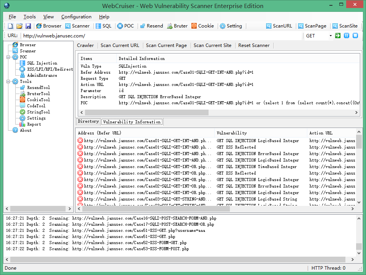
Task: Open the Scanner toolbar button
Action: coord(77,26)
